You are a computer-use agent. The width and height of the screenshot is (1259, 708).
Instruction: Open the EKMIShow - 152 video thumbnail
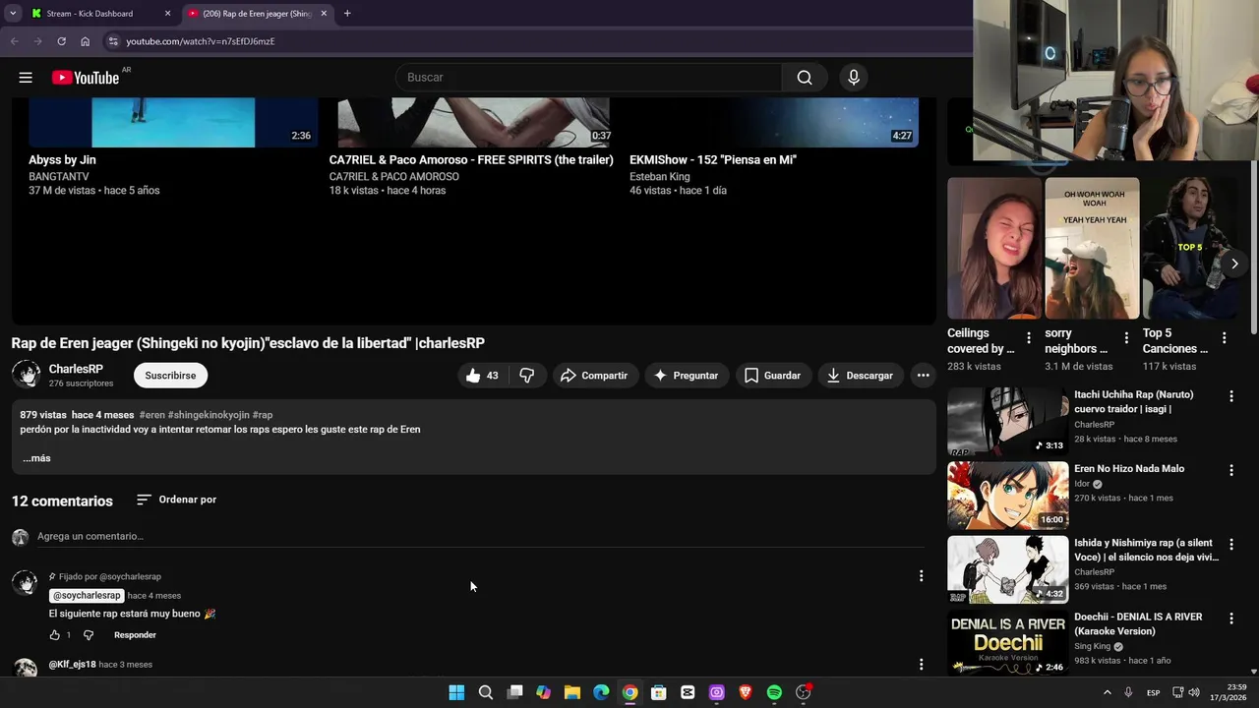(x=774, y=122)
